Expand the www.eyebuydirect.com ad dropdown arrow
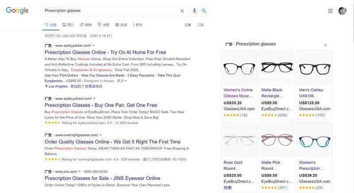This screenshot has width=354, height=193. 94,99
